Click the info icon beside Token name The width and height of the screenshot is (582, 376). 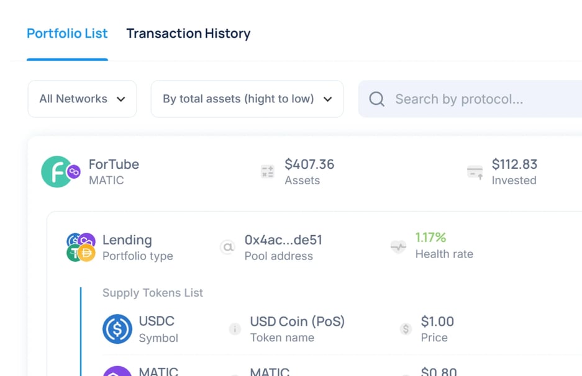pos(234,329)
